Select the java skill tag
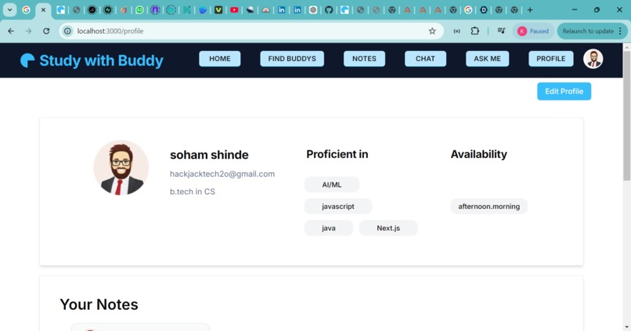This screenshot has height=331, width=631. pyautogui.click(x=329, y=228)
